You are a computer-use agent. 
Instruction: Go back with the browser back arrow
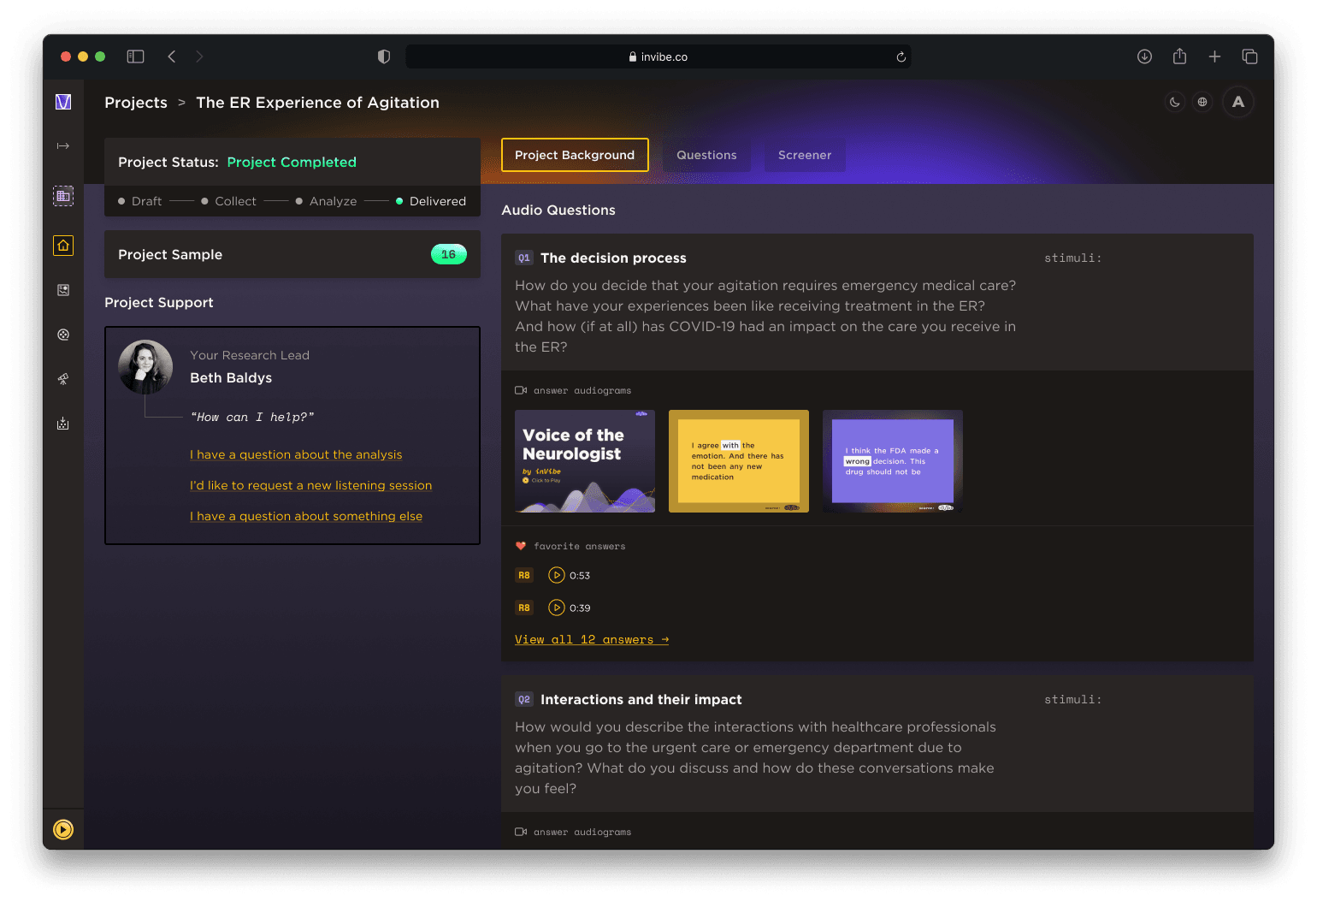point(172,56)
